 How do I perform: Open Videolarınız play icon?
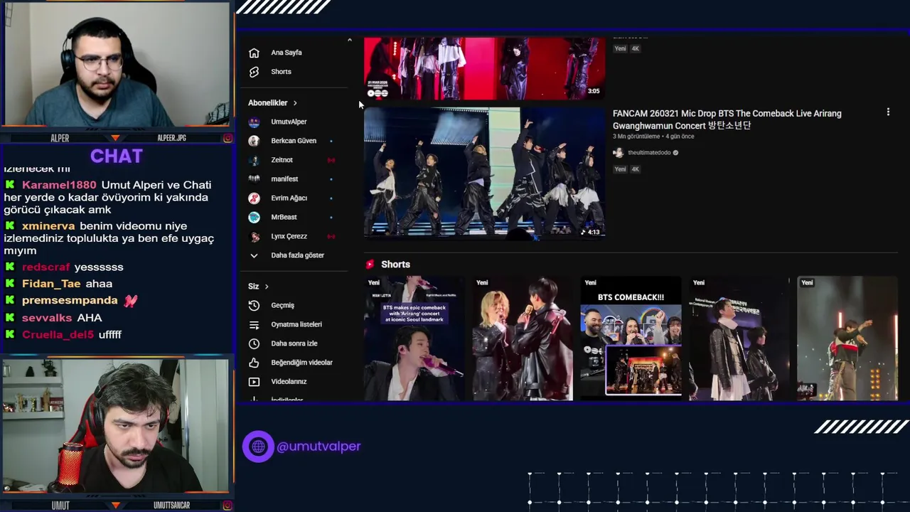coord(254,382)
